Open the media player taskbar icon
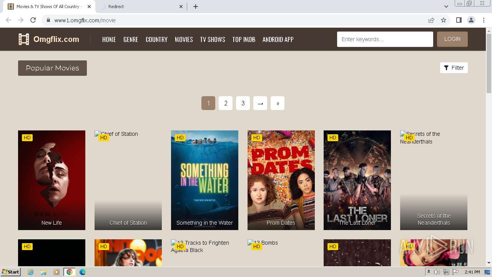The image size is (492, 277). 57,272
